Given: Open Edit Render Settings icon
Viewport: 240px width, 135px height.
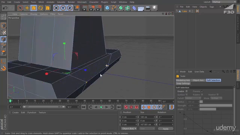Looking at the screenshot, I should pyautogui.click(x=99, y=8).
